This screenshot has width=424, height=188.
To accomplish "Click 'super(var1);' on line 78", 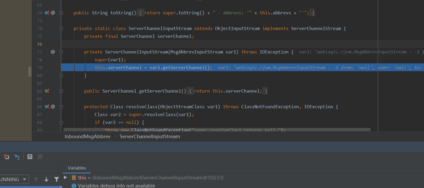I will pos(110,60).
